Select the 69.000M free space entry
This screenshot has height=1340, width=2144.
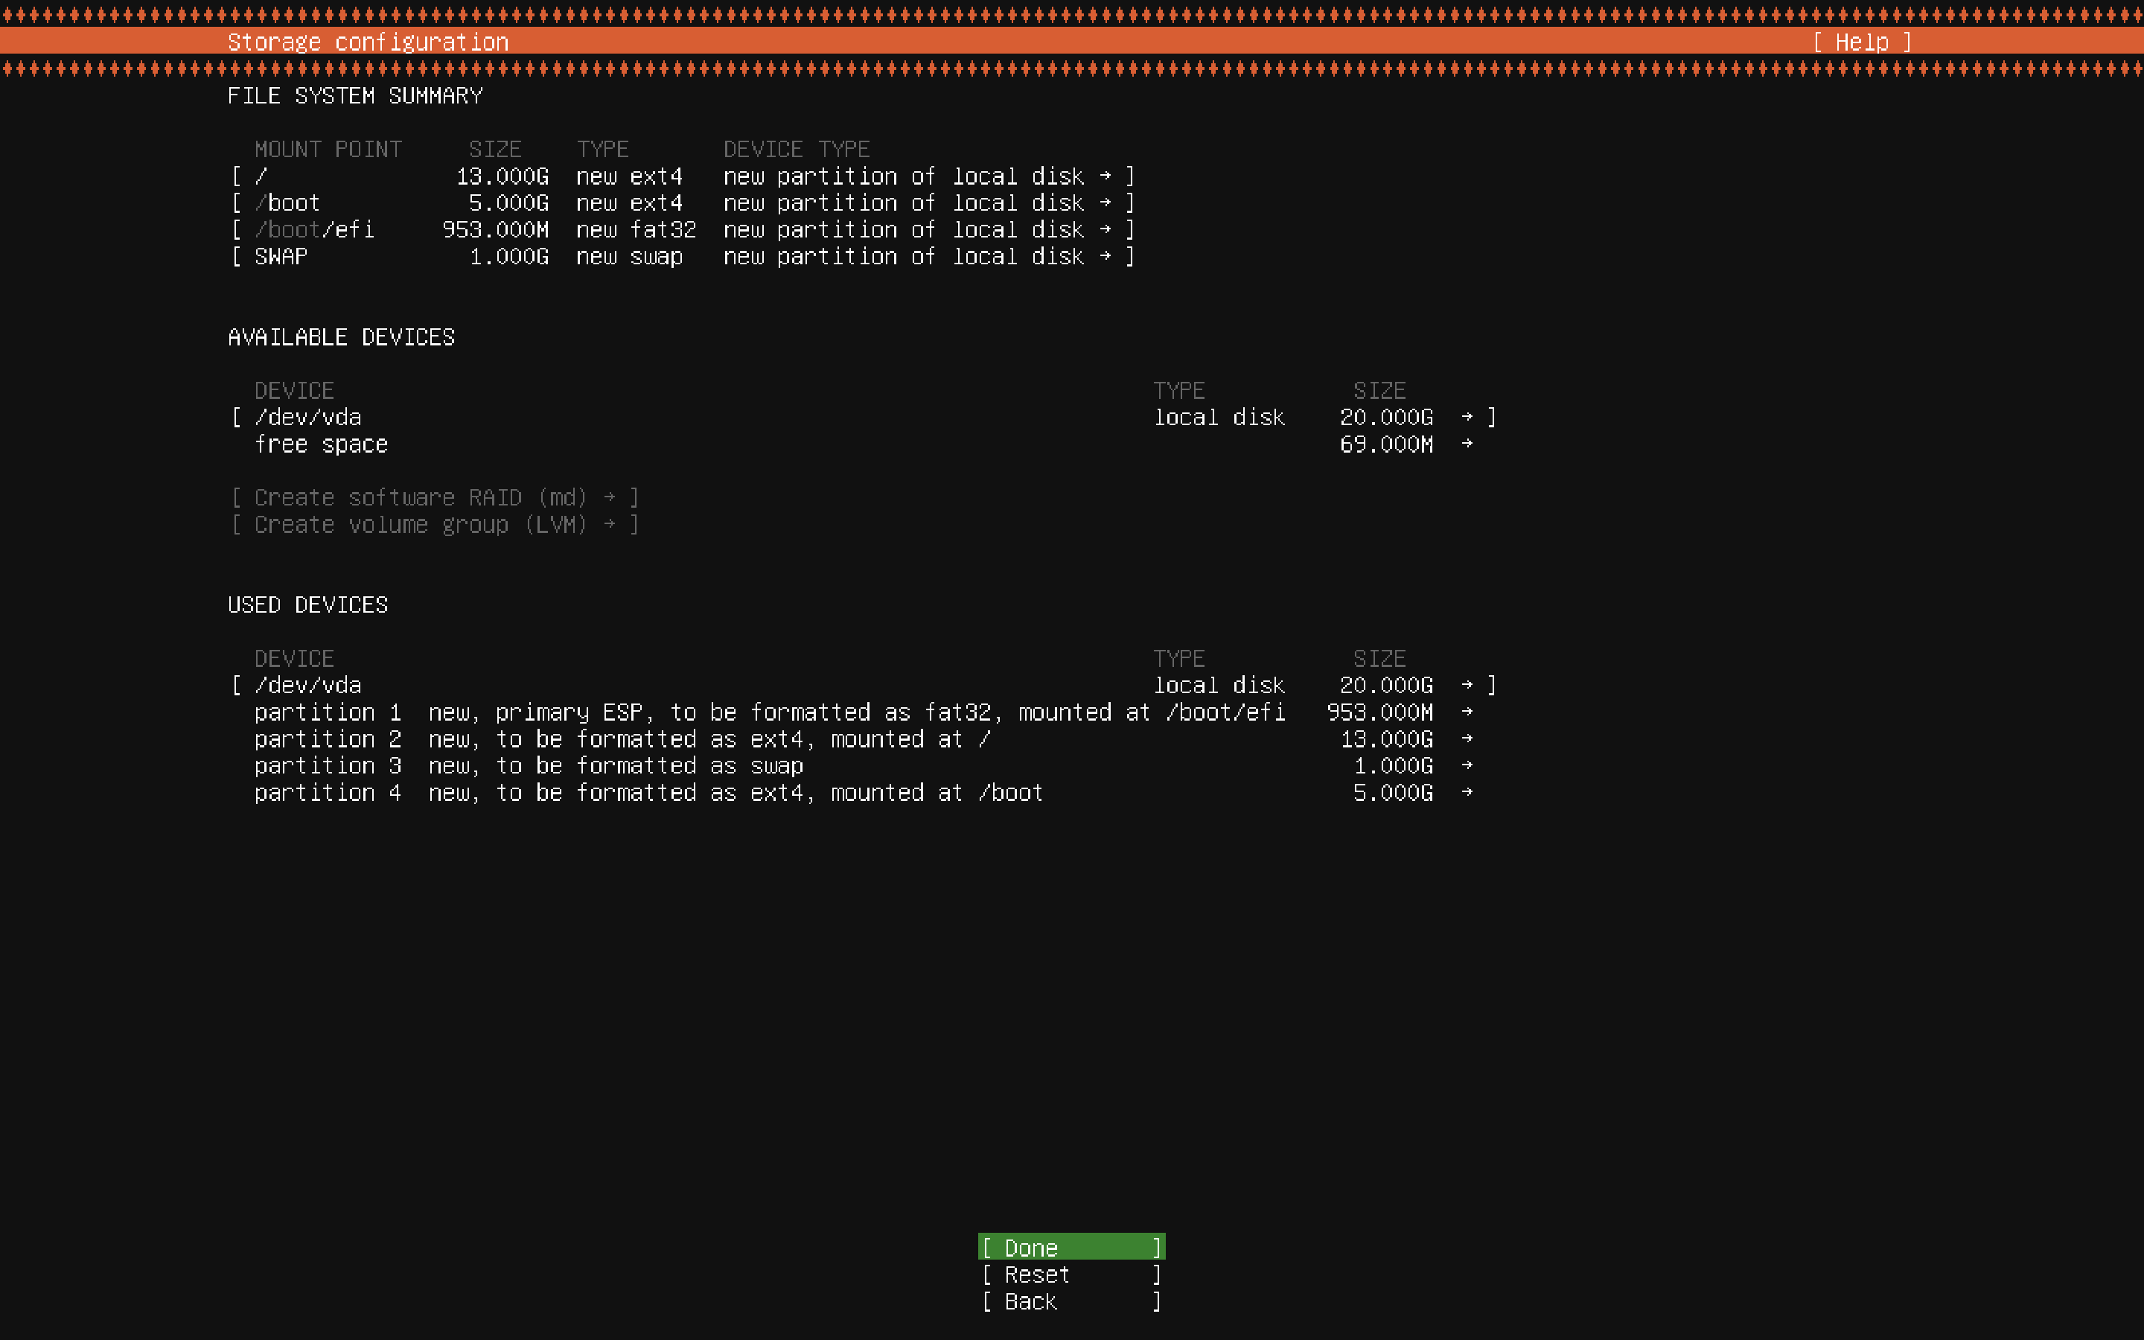321,444
